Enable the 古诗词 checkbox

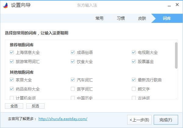(134, 98)
